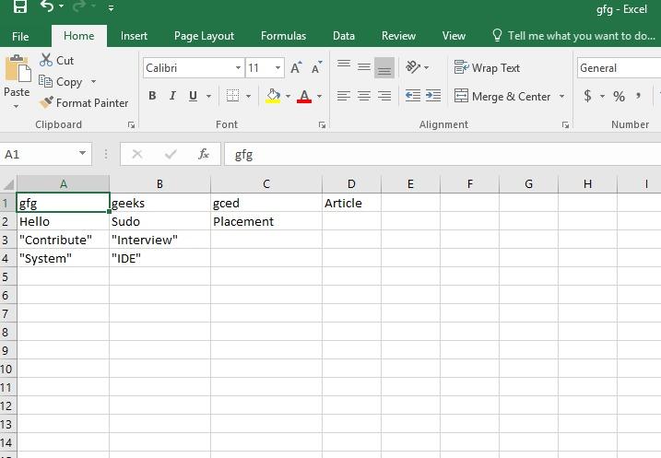Open the Undo history dropdown arrow

click(x=62, y=6)
